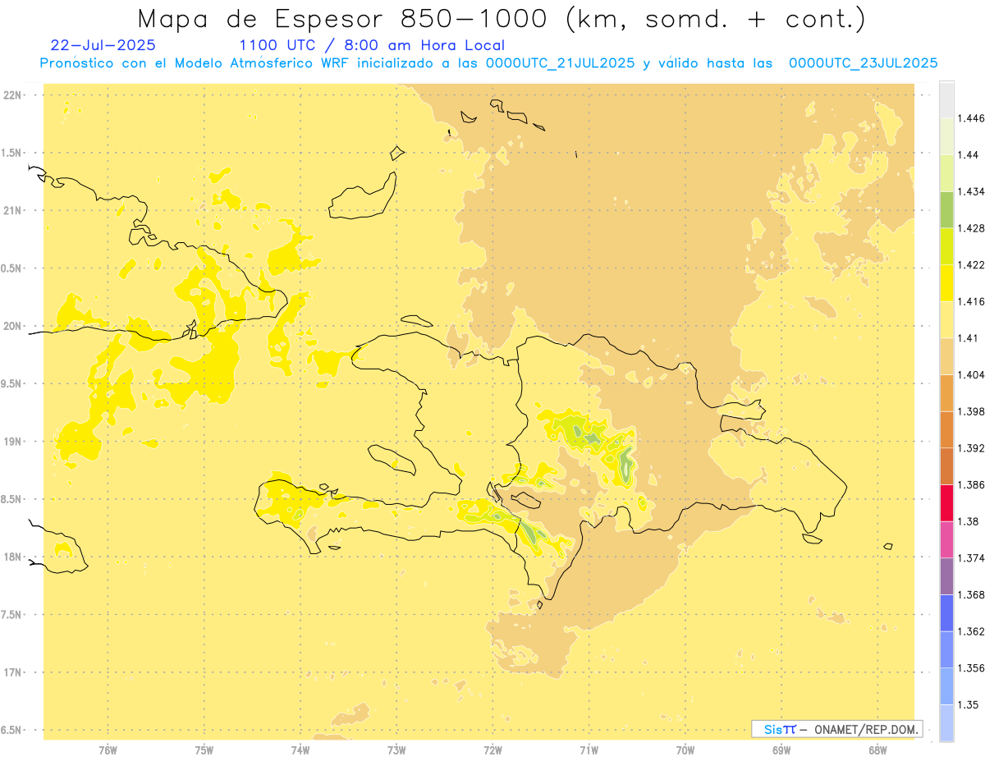Click the latitude label 0.5N
This screenshot has width=985, height=761.
(11, 268)
